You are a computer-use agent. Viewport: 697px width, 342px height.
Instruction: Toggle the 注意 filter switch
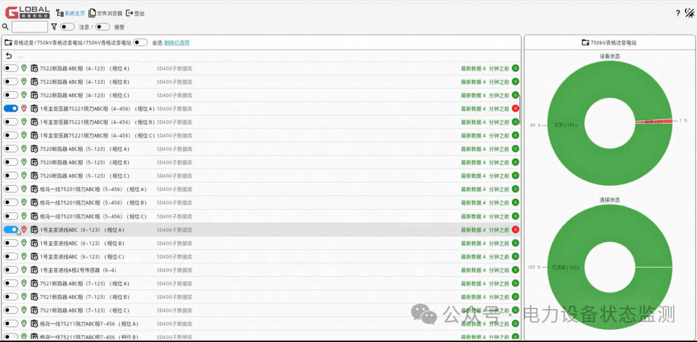68,26
